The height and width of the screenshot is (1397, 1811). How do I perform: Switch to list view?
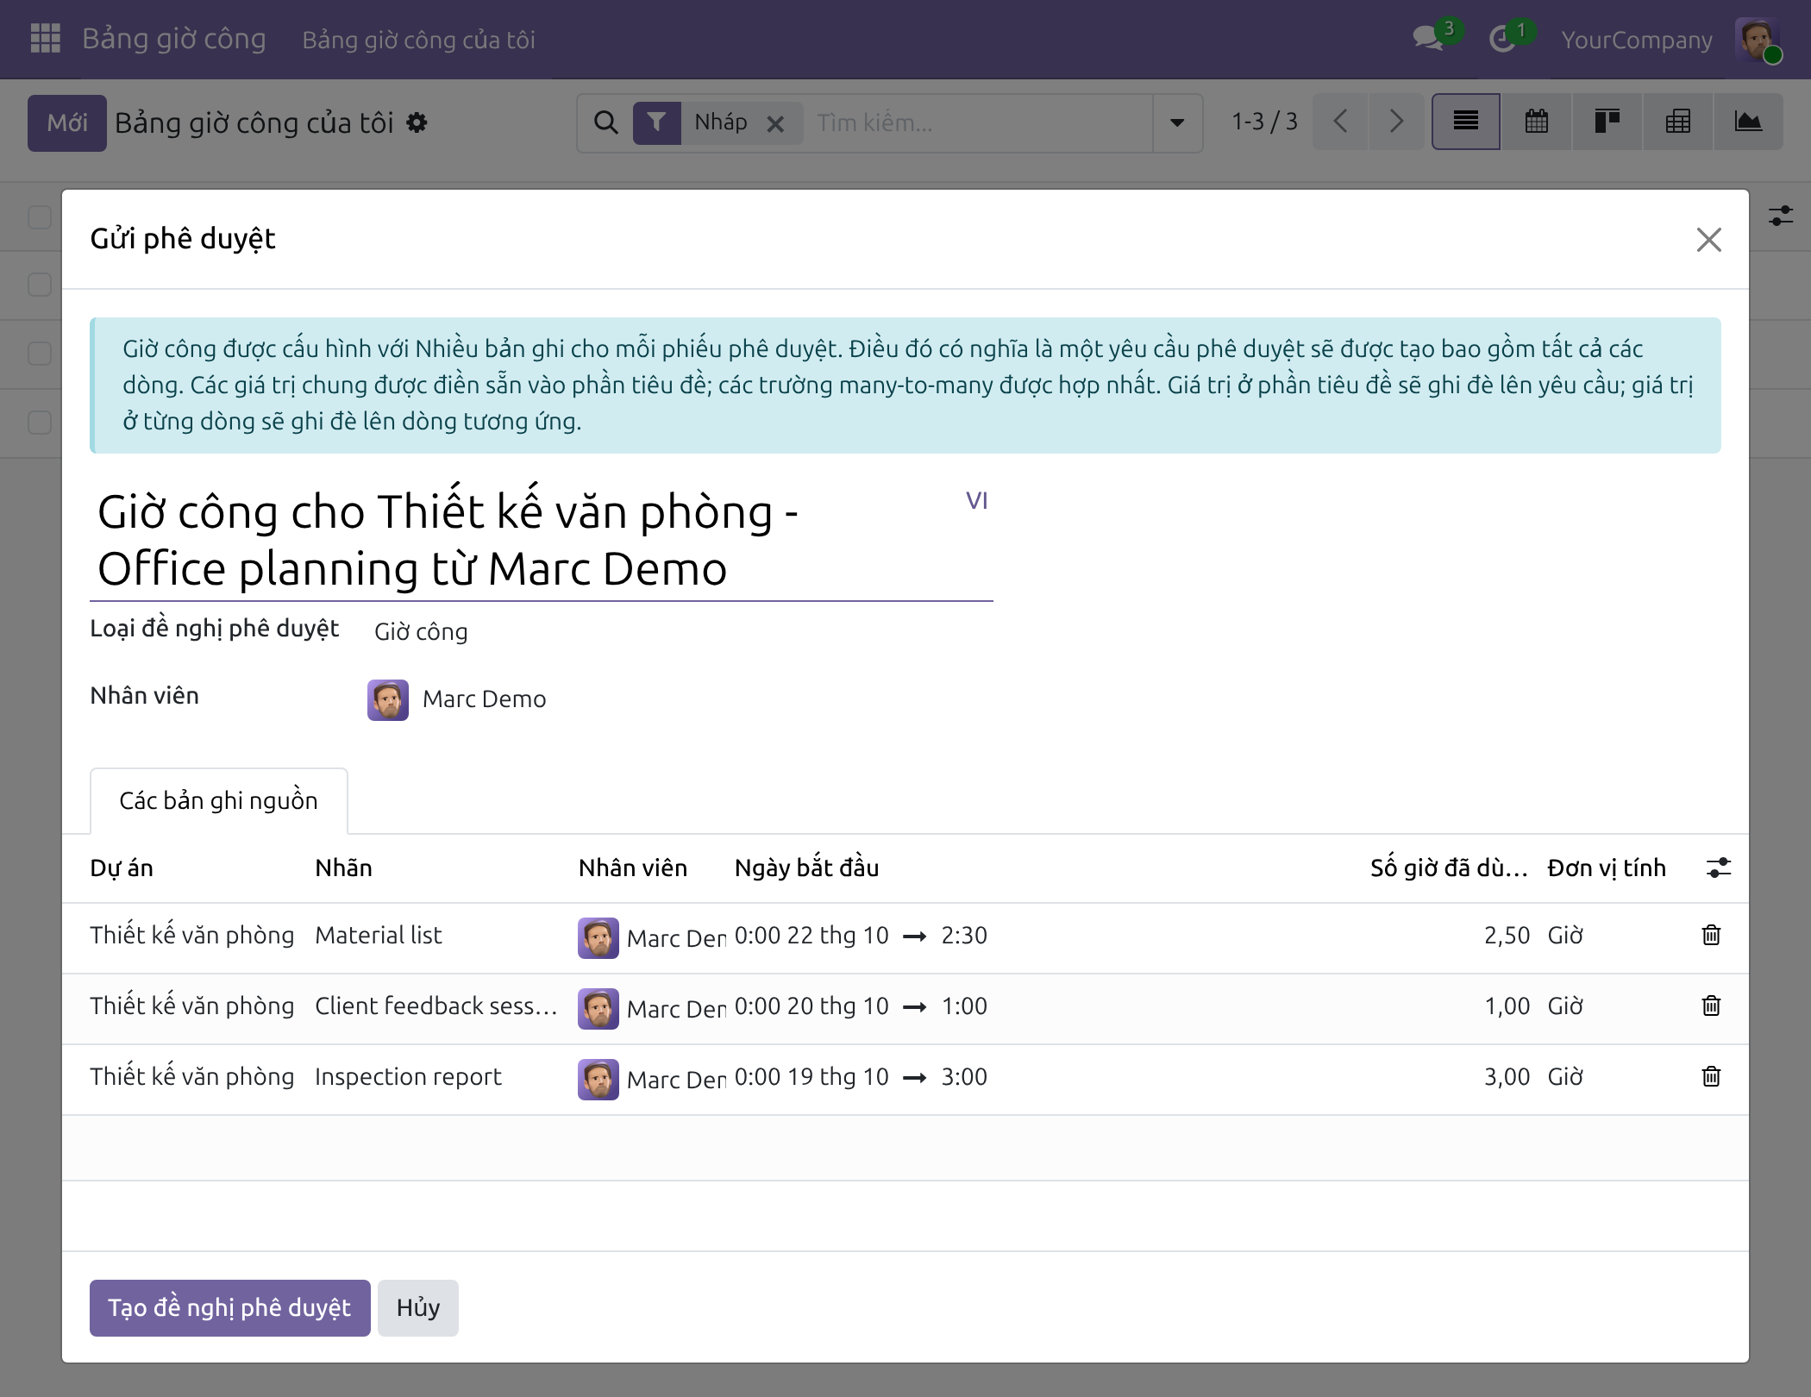(1466, 122)
